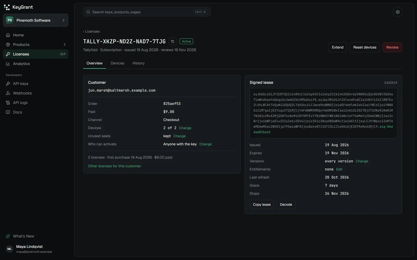Change the Devices limit
This screenshot has height=260, width=417.
click(x=185, y=128)
